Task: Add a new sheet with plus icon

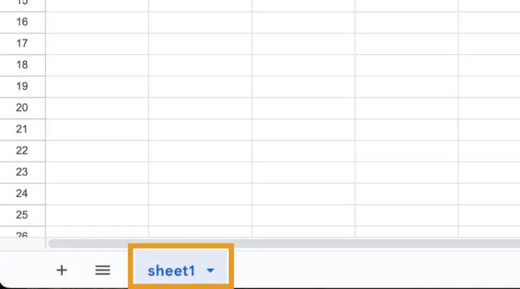Action: click(62, 270)
